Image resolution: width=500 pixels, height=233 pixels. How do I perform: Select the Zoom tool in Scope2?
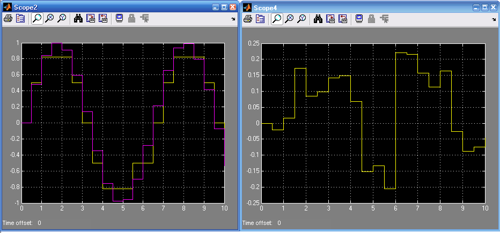pos(38,19)
